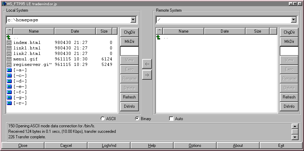Enable the Auto transfer mode checkbox
The height and width of the screenshot is (151, 304).
pos(171,119)
